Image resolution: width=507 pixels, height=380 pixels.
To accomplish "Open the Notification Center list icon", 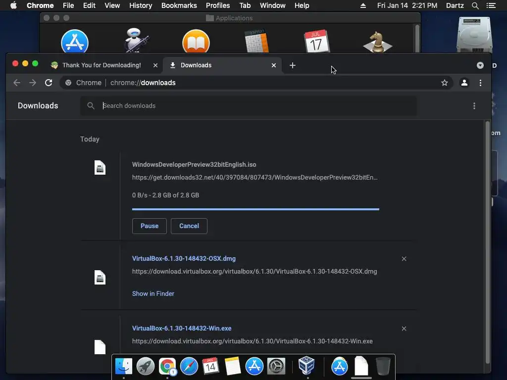I will click(x=491, y=5).
